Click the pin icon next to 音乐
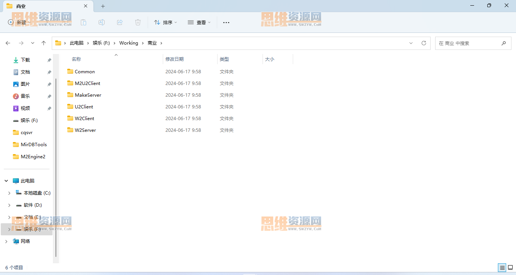 pos(49,96)
